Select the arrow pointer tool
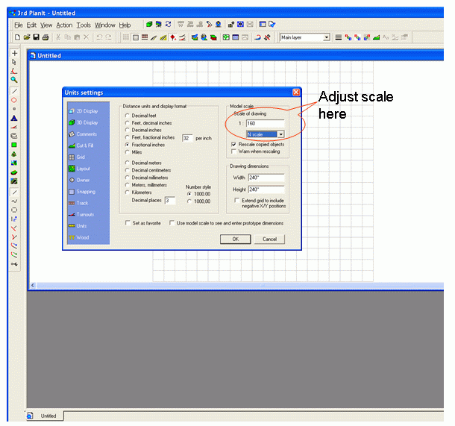This screenshot has width=455, height=426. [14, 62]
